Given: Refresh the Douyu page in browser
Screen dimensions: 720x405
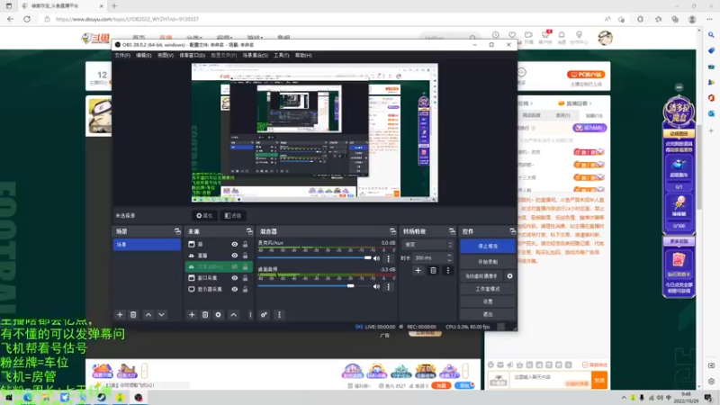Looking at the screenshot, I should pyautogui.click(x=27, y=19).
